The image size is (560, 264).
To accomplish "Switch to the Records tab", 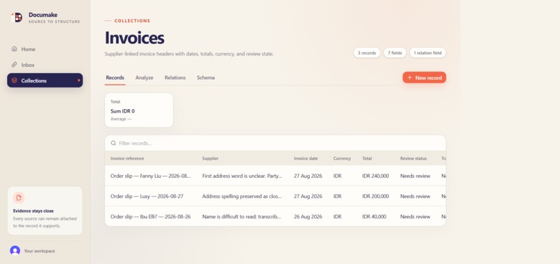I will point(115,78).
